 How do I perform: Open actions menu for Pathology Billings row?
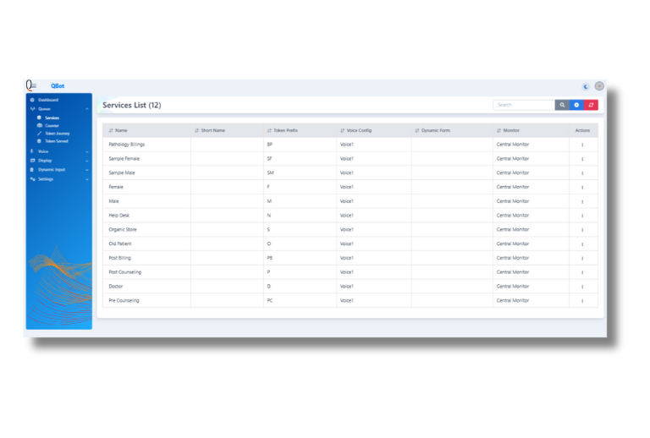(582, 145)
